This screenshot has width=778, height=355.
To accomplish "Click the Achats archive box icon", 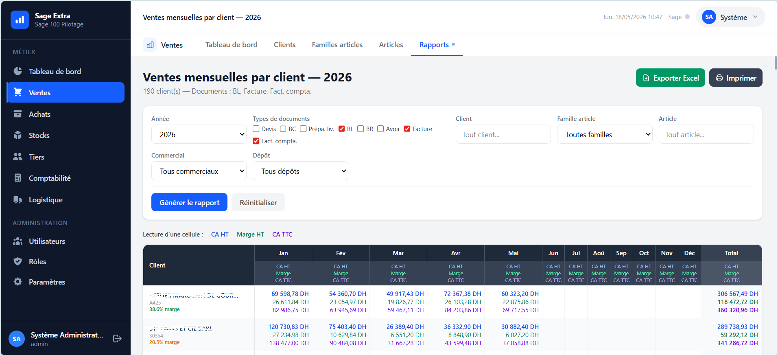I will 17,114.
